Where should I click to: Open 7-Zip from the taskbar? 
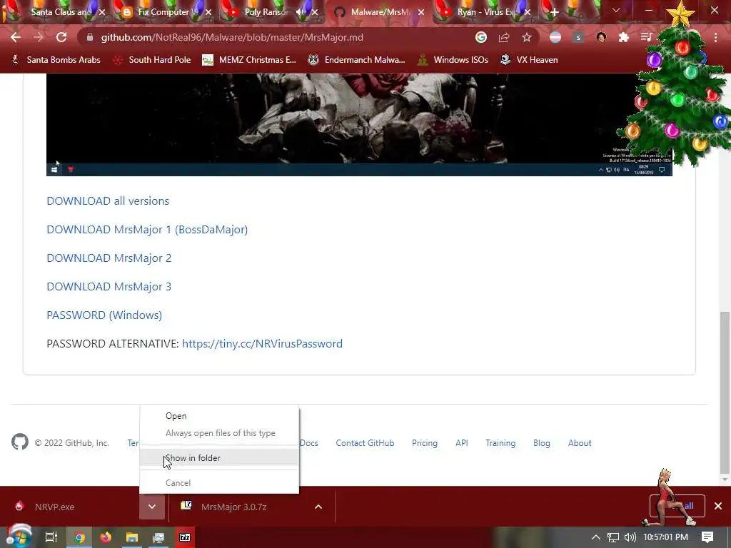click(x=185, y=537)
